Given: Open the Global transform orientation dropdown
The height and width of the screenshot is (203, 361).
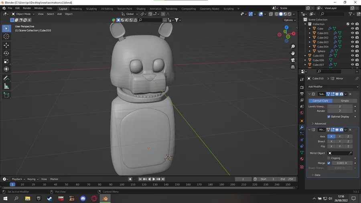Looking at the screenshot, I should 130,14.
